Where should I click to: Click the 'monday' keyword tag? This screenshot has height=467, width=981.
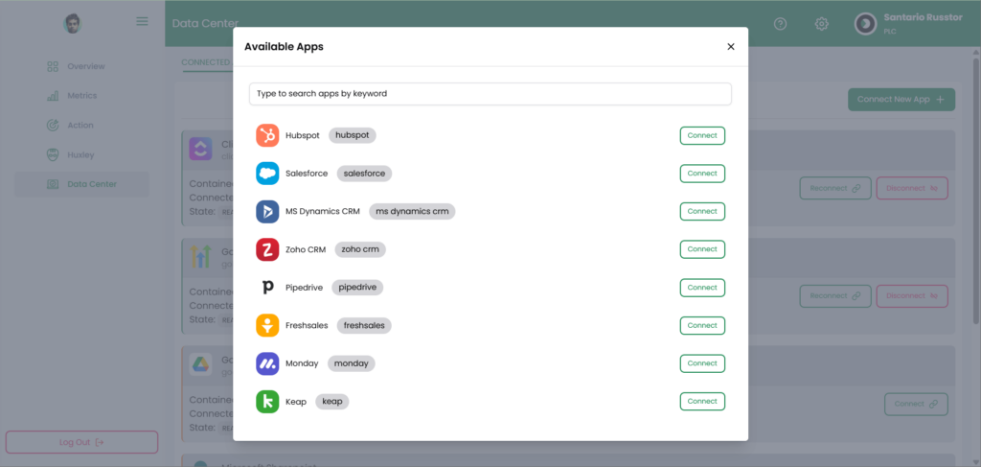(351, 363)
